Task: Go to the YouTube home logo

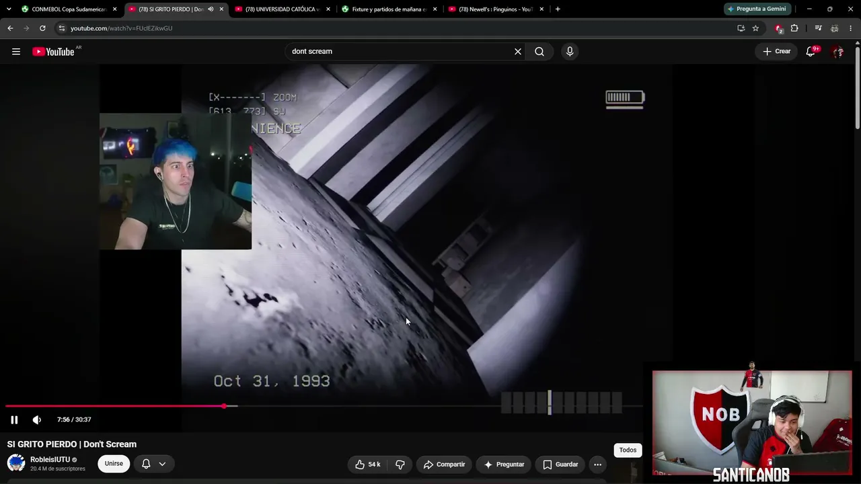Action: pyautogui.click(x=53, y=52)
